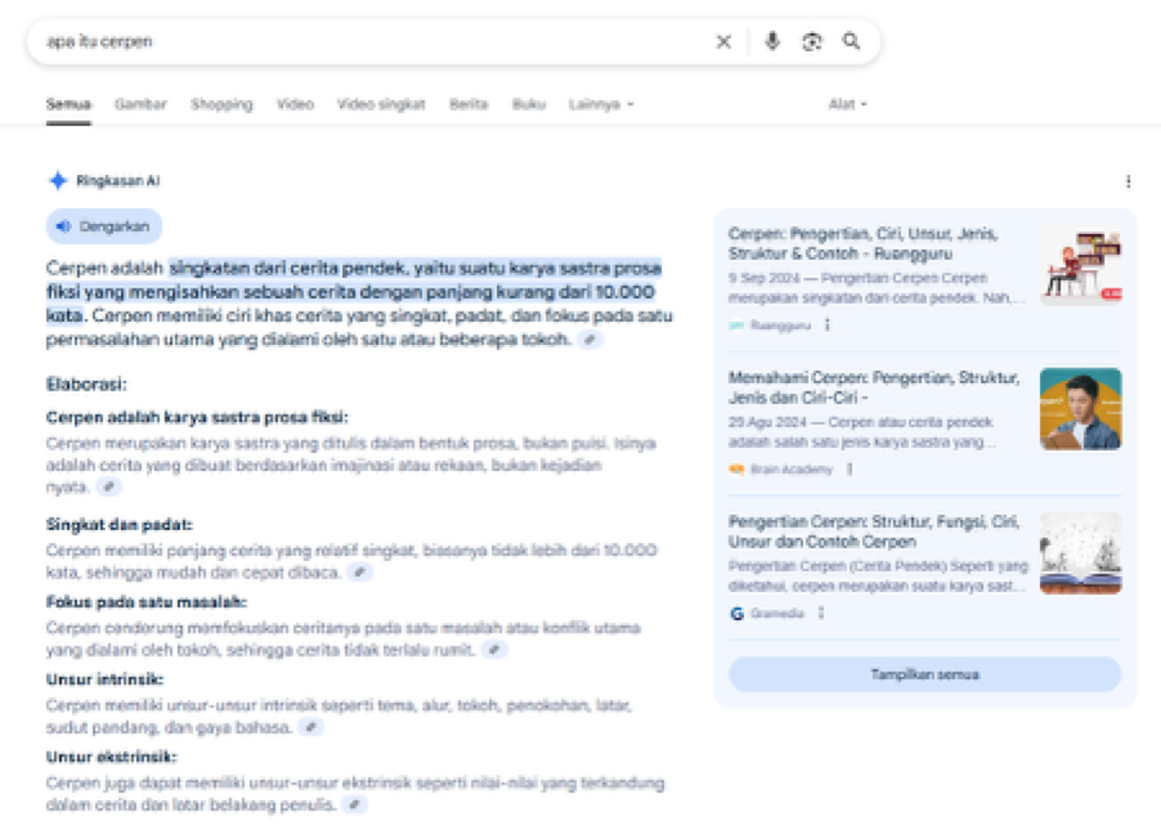Open the Gramedia 'Pengertian Cerpen' article
Image resolution: width=1161 pixels, height=826 pixels.
point(874,532)
